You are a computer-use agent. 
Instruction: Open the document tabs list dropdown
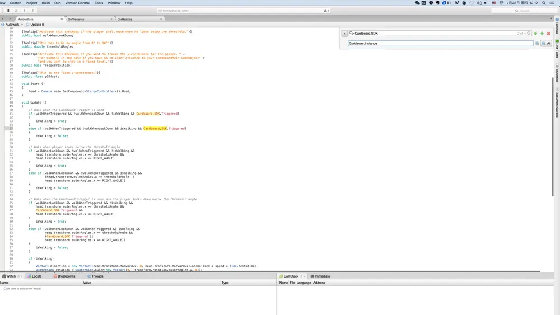[551, 19]
